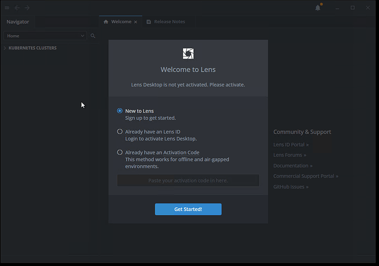Switch to the Welcome tab
Image resolution: width=379 pixels, height=266 pixels.
point(121,22)
